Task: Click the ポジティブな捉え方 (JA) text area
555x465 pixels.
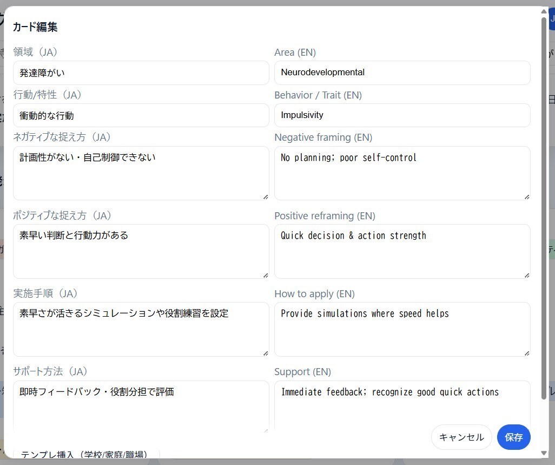Action: point(141,252)
